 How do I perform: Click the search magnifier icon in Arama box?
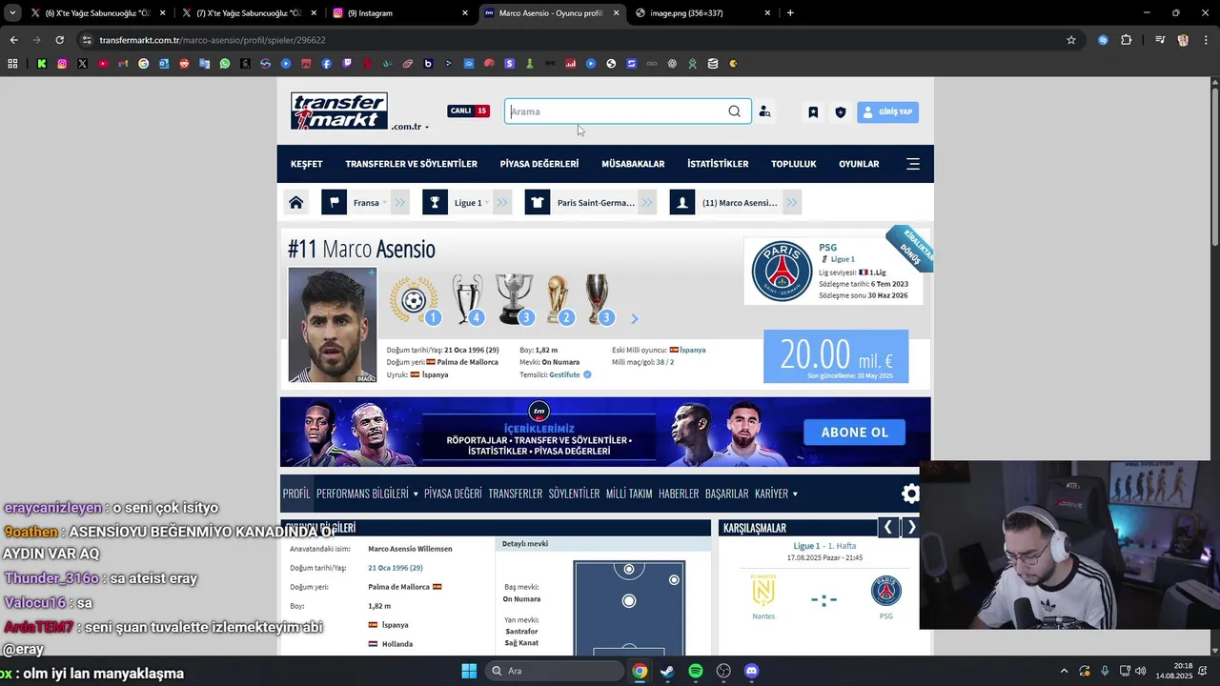pyautogui.click(x=734, y=111)
